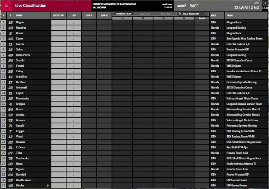Select rider Yurchenko row
Image resolution: width=269 pixels, height=189 pixels.
tap(134, 158)
